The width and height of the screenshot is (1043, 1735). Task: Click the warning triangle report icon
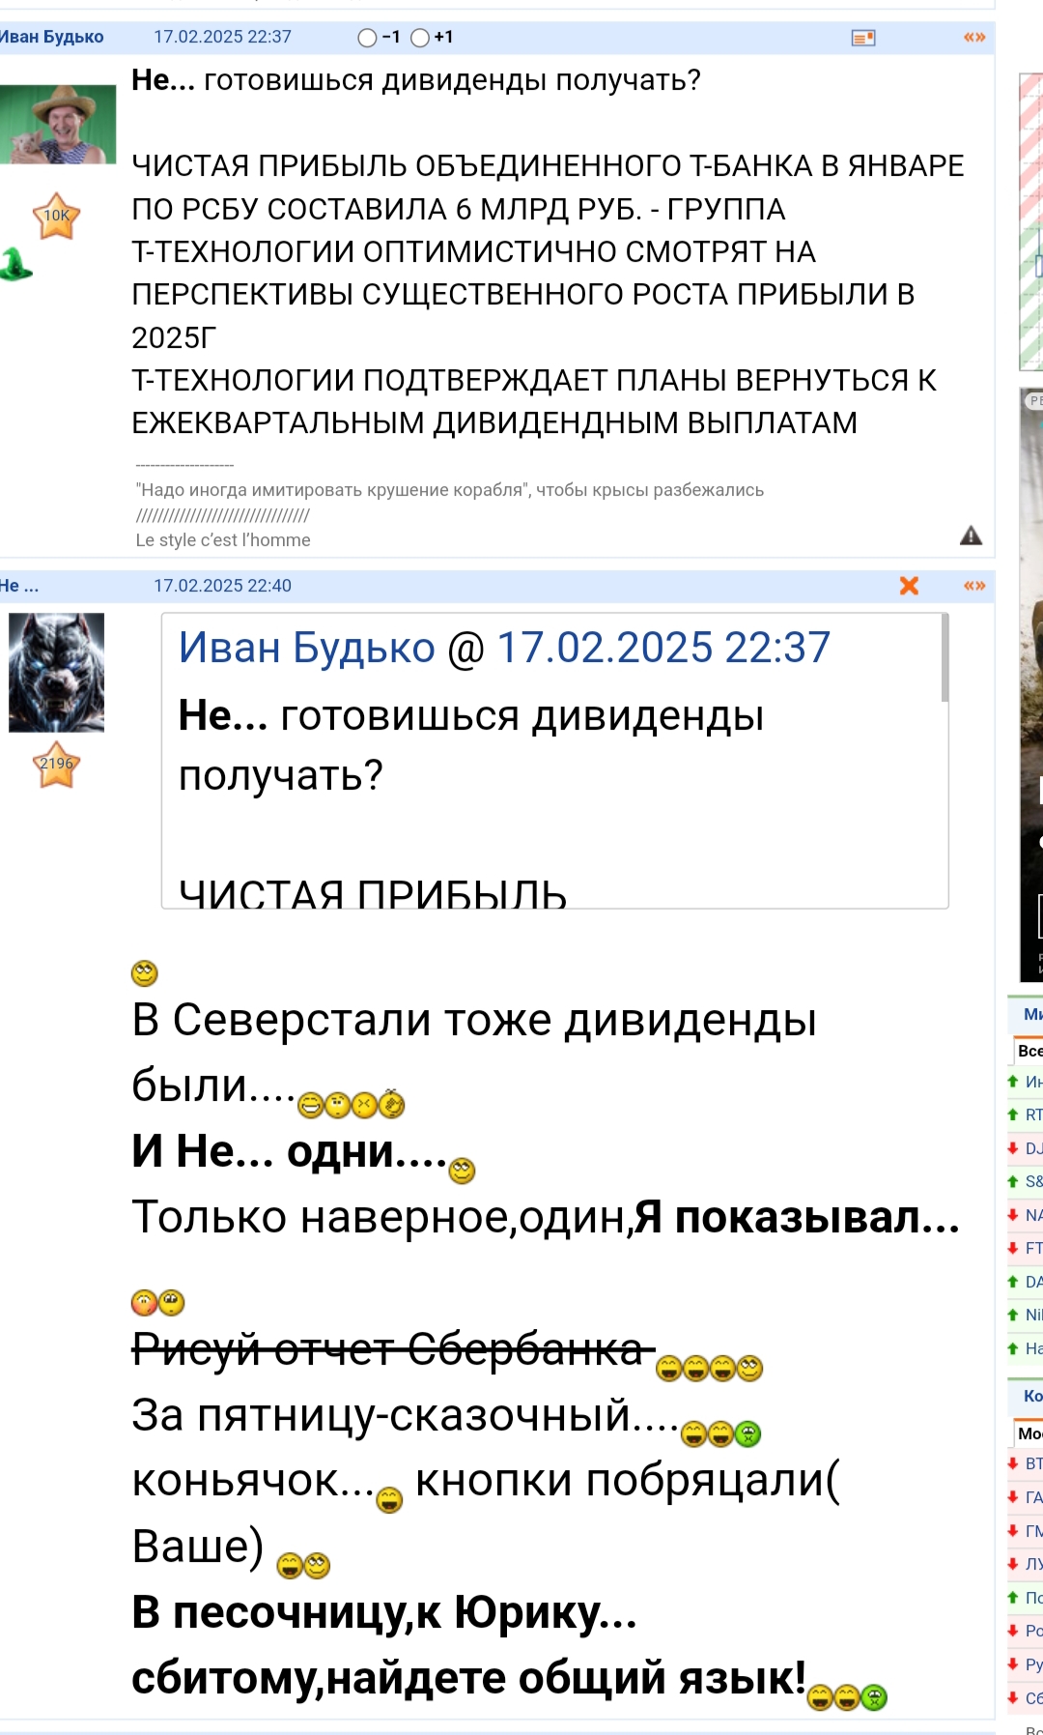coord(971,535)
